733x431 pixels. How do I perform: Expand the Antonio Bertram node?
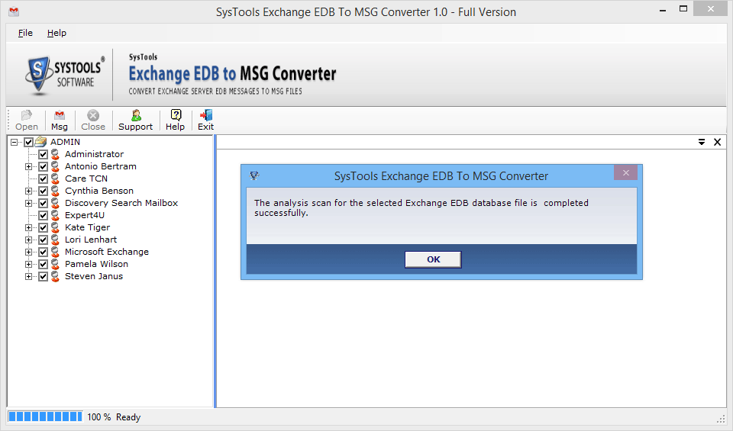pyautogui.click(x=28, y=167)
